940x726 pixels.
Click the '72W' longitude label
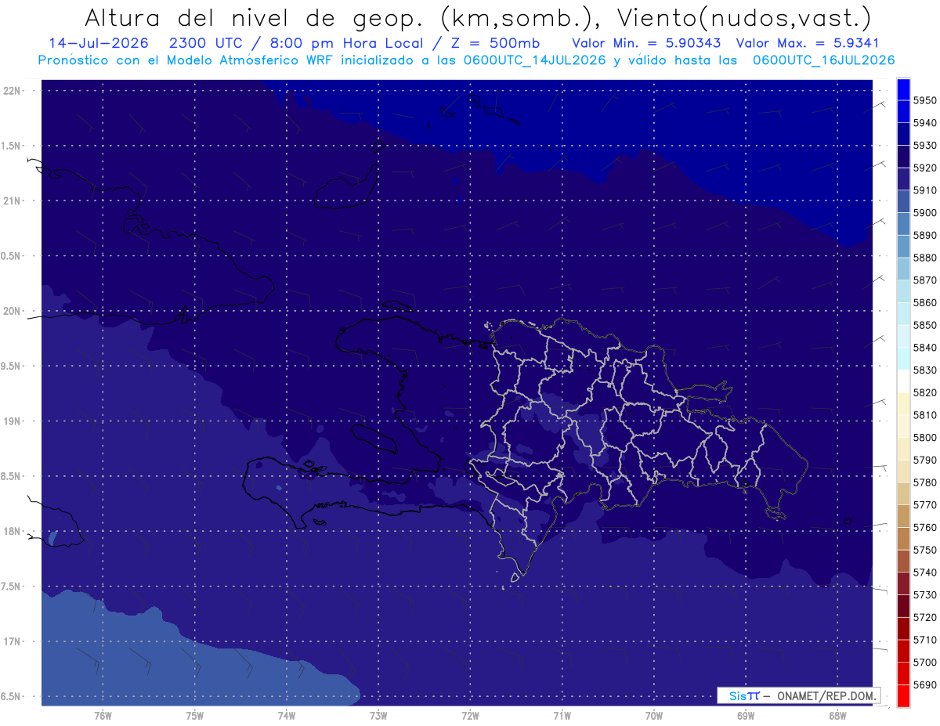click(x=470, y=716)
